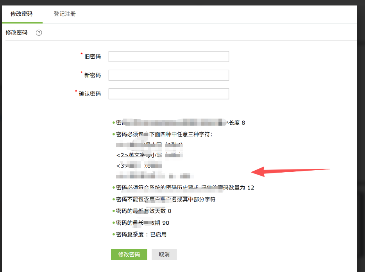Select the 修改密码 tab
This screenshot has width=365, height=272.
21,14
